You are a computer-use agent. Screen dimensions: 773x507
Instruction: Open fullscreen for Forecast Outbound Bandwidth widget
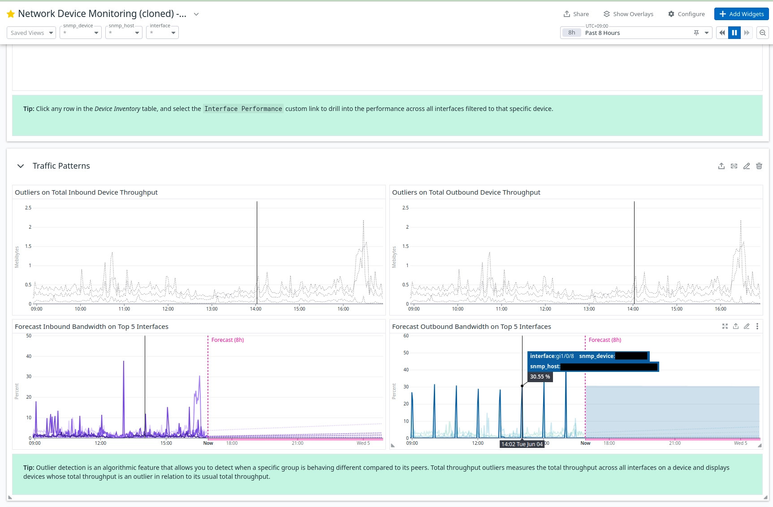725,326
